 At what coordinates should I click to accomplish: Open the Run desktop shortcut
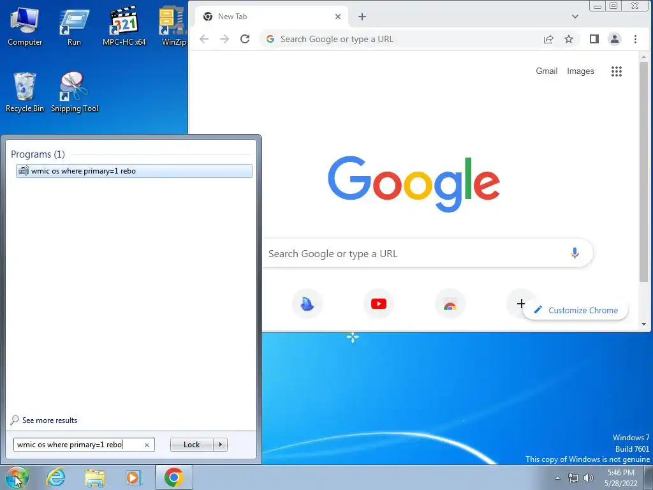[x=74, y=26]
